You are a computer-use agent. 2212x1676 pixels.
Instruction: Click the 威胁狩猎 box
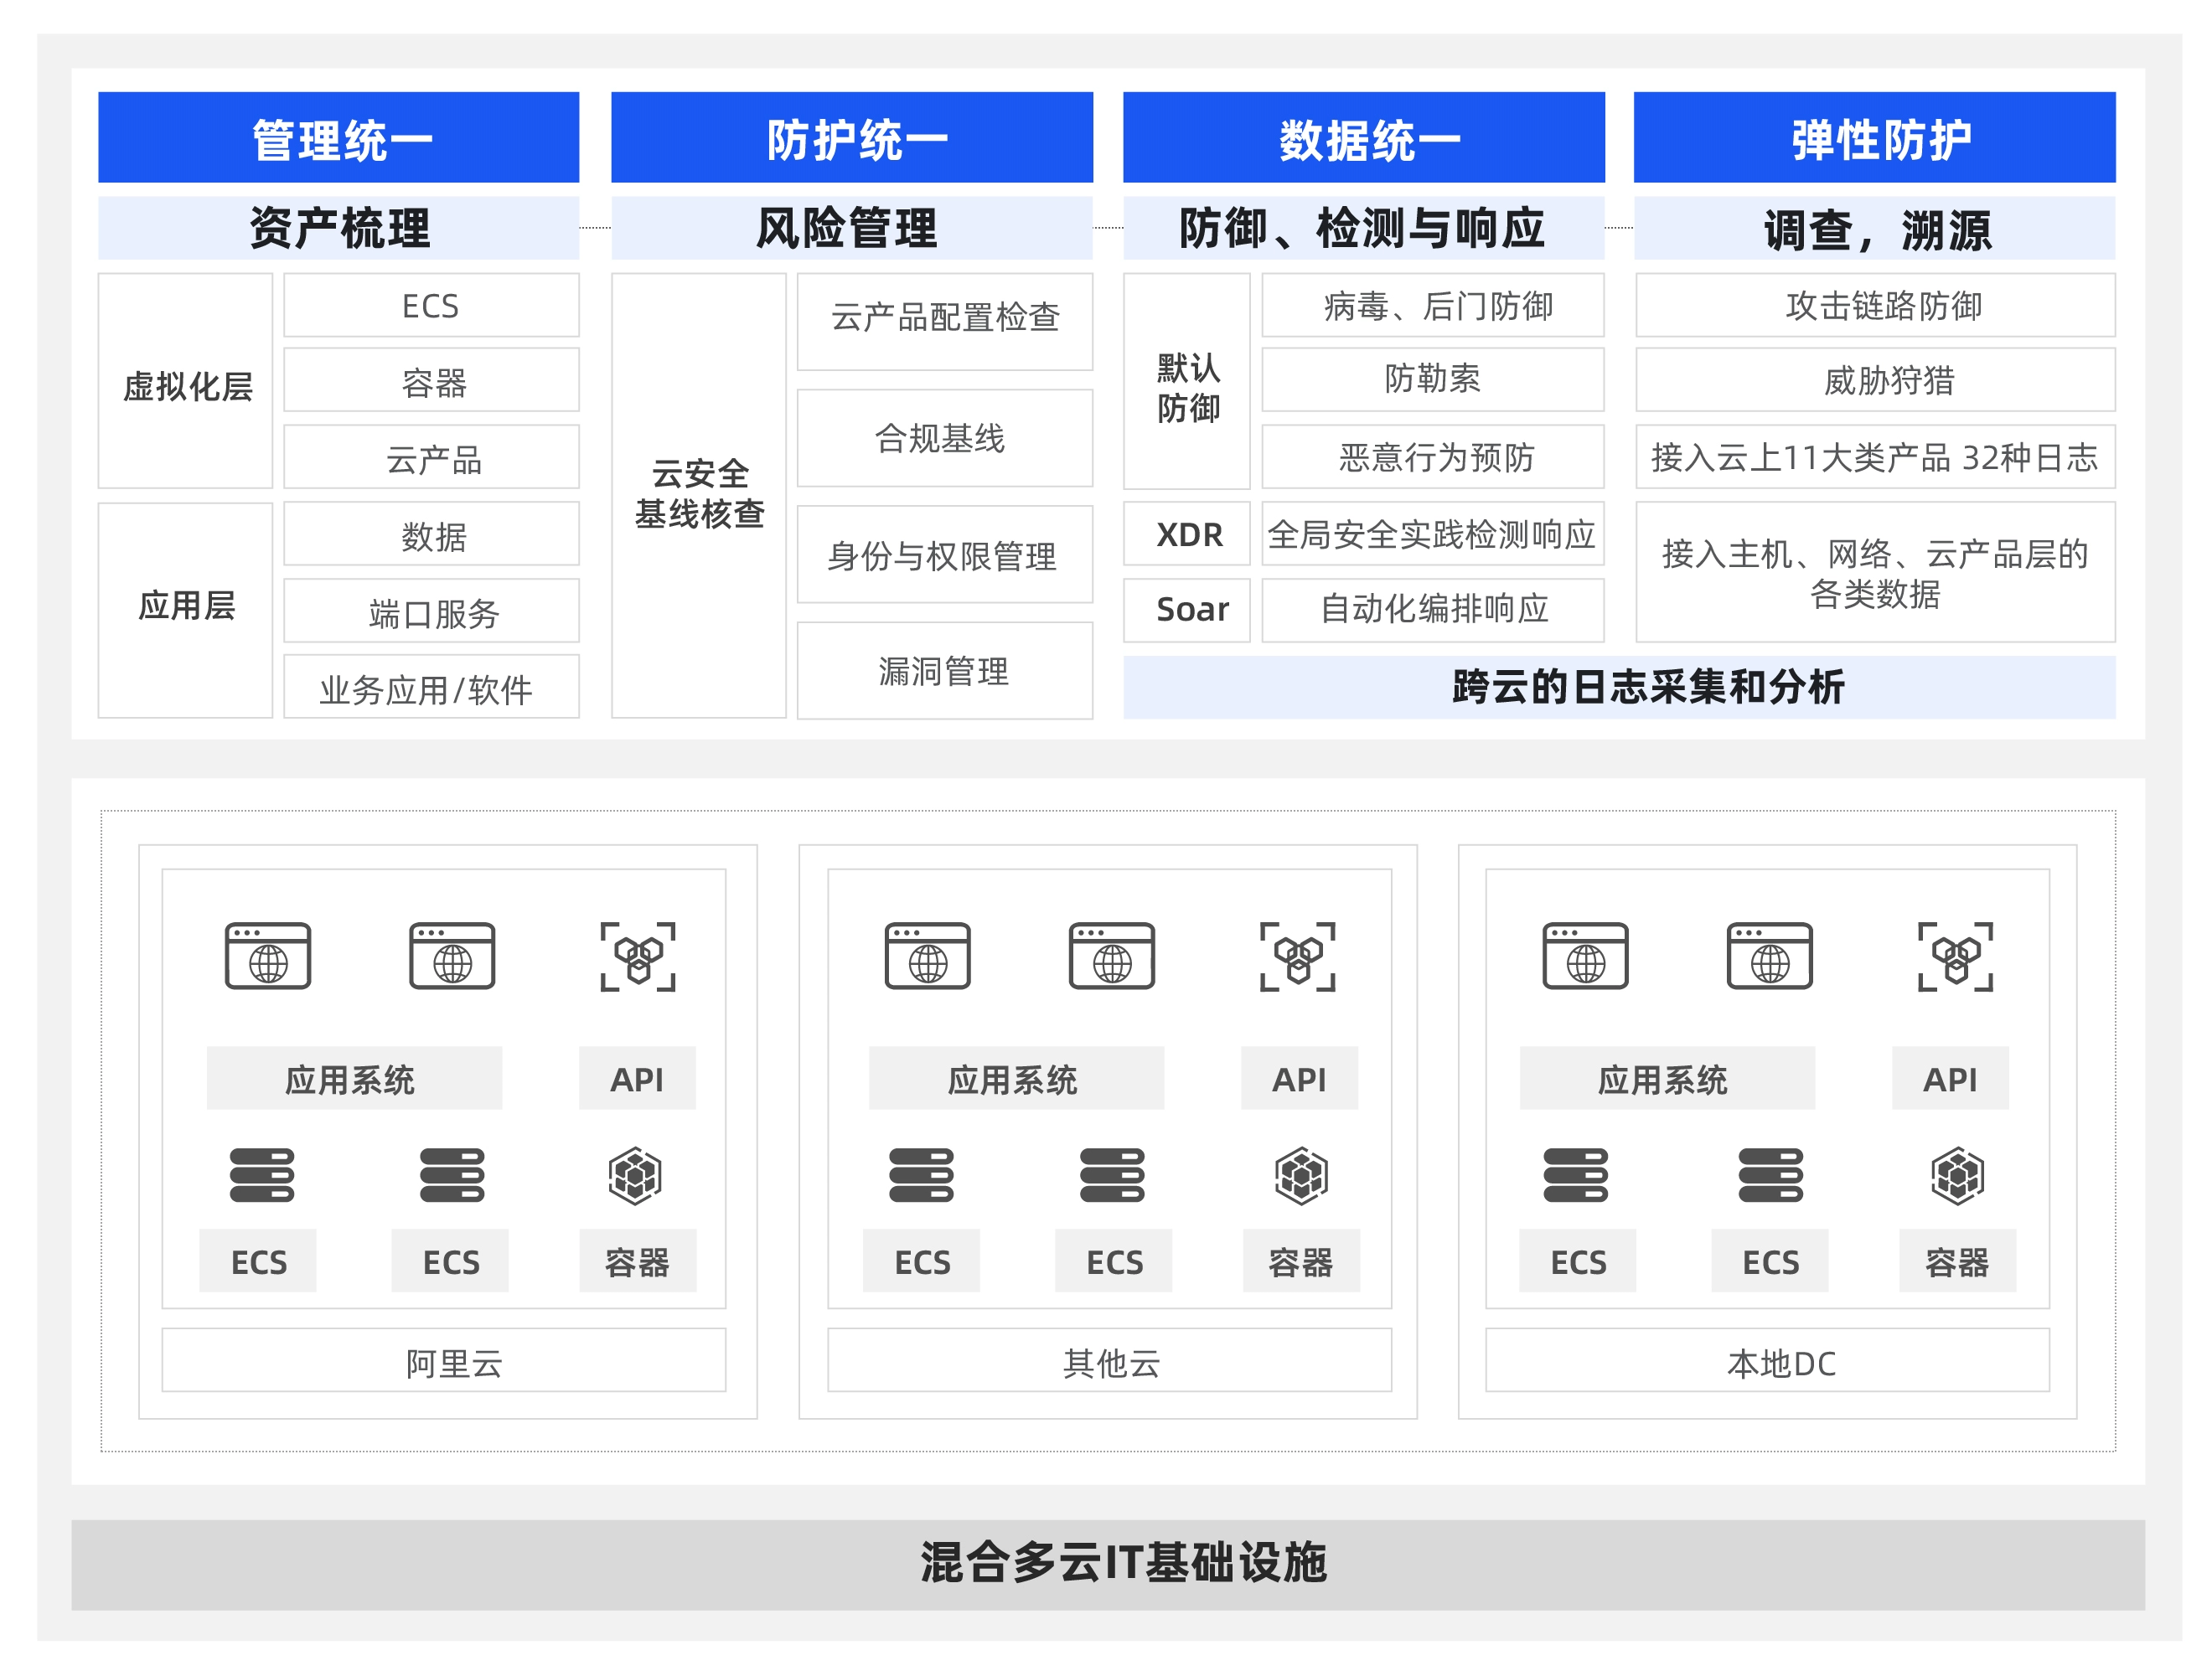click(x=1874, y=379)
